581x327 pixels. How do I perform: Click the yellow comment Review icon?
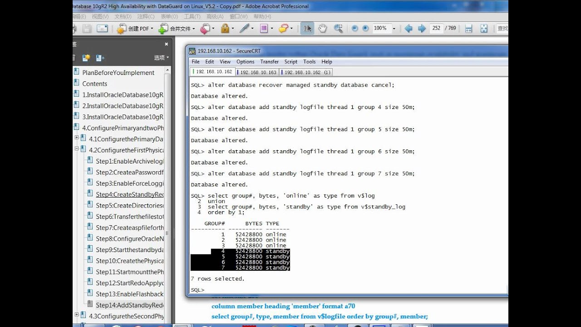pos(283,28)
